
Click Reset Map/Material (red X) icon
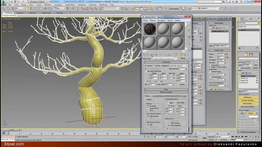[x=156, y=55]
